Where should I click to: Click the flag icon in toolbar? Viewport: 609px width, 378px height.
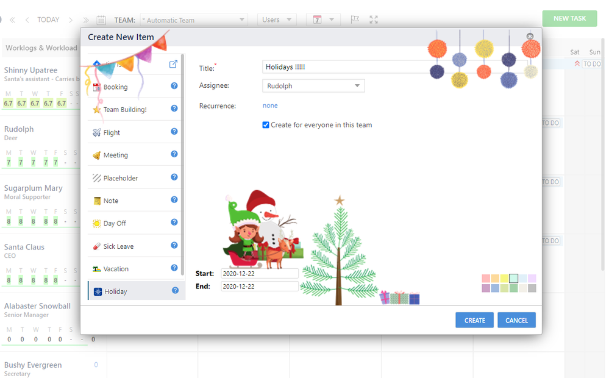[355, 20]
